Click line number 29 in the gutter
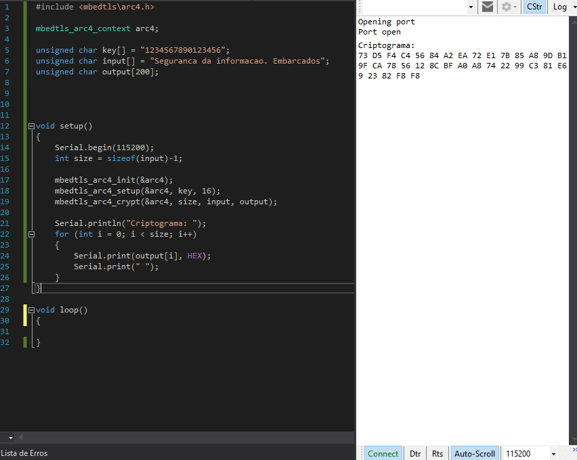This screenshot has height=460, width=577. pyautogui.click(x=5, y=310)
